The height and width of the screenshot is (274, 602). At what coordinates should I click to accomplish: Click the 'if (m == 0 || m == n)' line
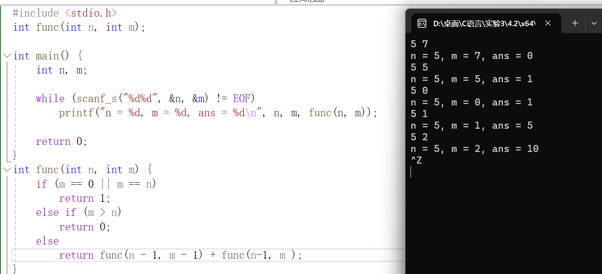click(96, 184)
